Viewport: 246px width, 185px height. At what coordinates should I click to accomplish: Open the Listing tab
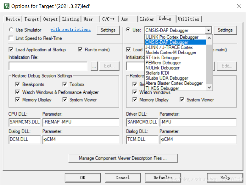point(70,19)
